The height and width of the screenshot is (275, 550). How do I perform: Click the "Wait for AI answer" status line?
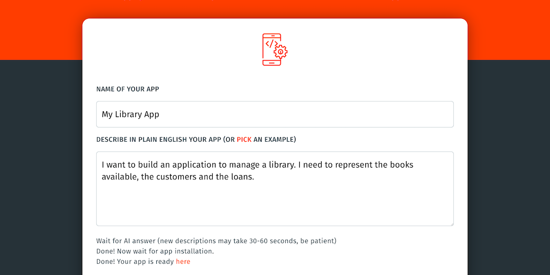pyautogui.click(x=216, y=241)
